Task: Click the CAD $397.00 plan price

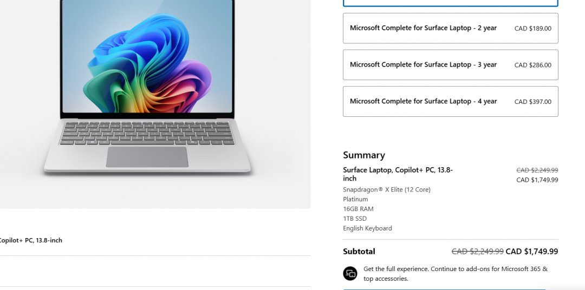Action: pyautogui.click(x=532, y=102)
